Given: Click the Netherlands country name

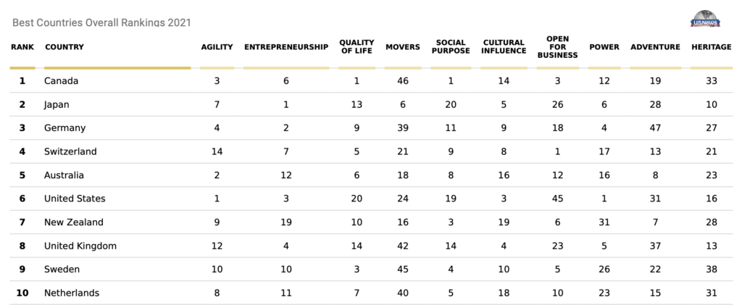Looking at the screenshot, I should click(72, 293).
